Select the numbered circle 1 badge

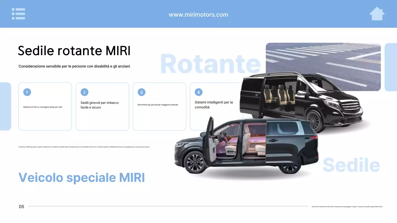coord(27,92)
